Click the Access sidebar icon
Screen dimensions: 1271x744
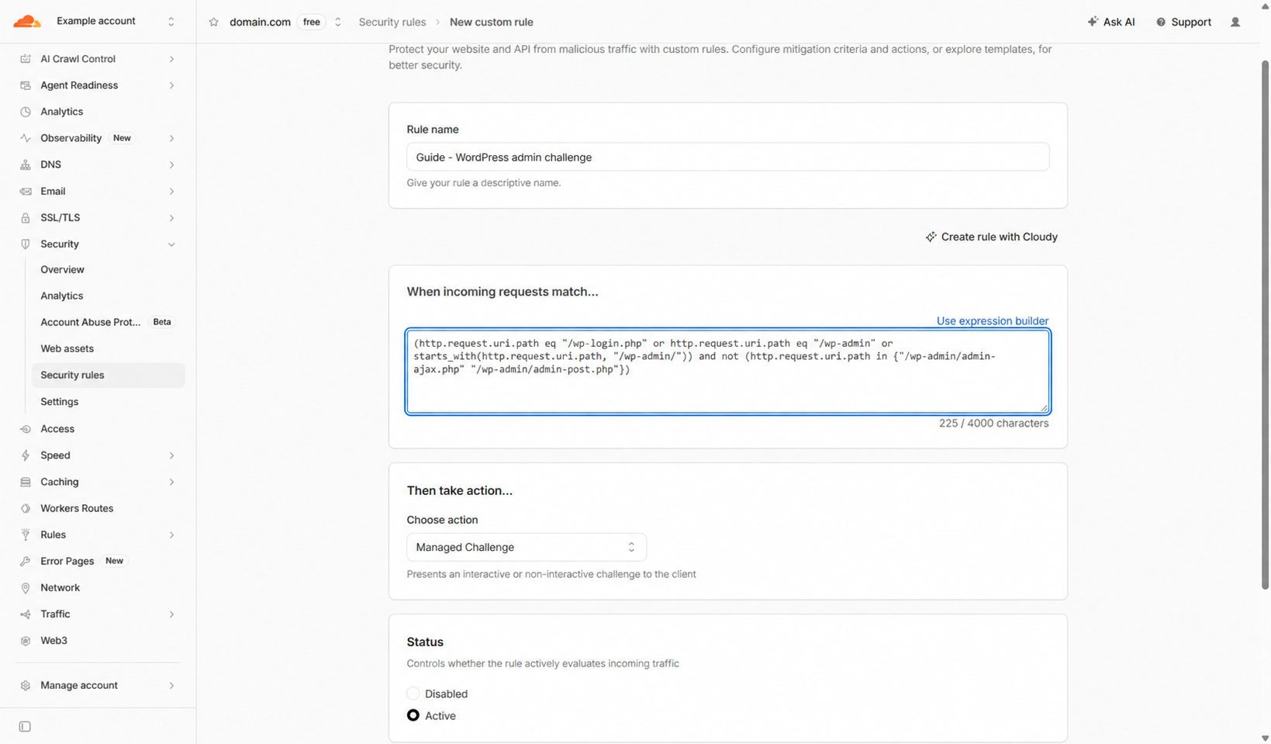26,429
